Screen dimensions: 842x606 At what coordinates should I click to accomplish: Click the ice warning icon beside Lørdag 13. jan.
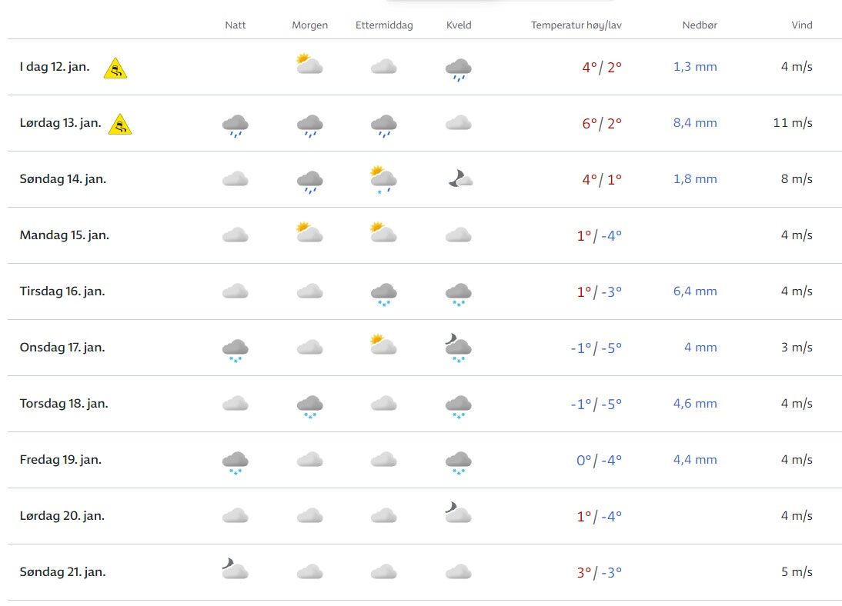tap(119, 124)
